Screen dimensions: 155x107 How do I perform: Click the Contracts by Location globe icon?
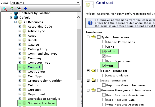pyautogui.click(x=16, y=13)
